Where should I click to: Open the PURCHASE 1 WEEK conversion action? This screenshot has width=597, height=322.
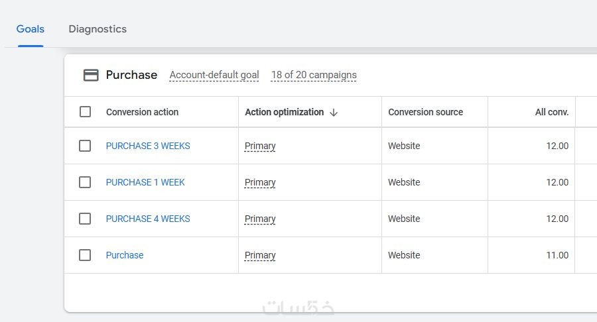tap(145, 182)
